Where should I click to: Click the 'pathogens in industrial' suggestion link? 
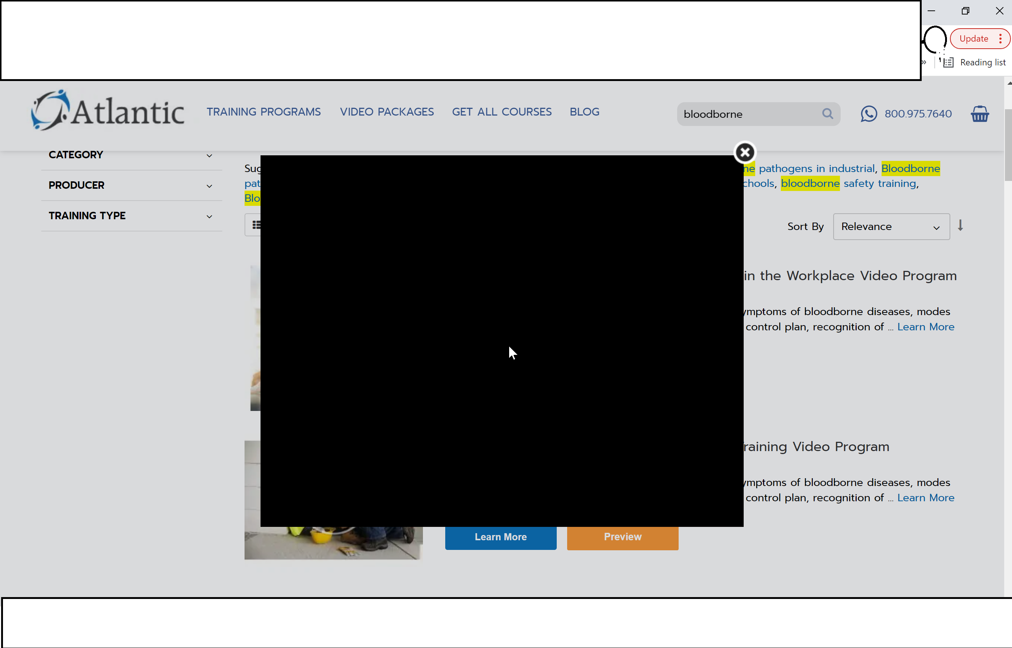[x=817, y=168]
